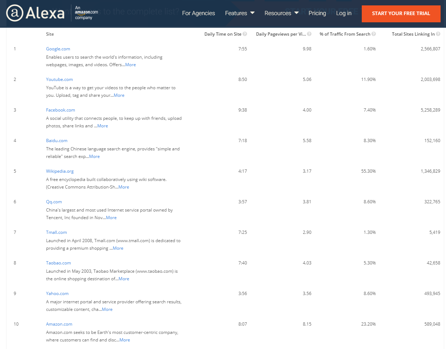The height and width of the screenshot is (349, 446).
Task: Click the rank number 5 cell
Action: 15,171
